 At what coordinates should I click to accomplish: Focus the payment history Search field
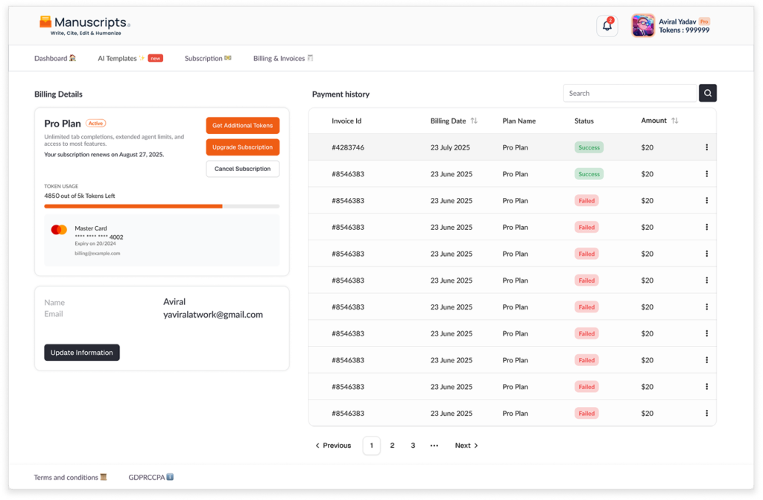tap(629, 93)
